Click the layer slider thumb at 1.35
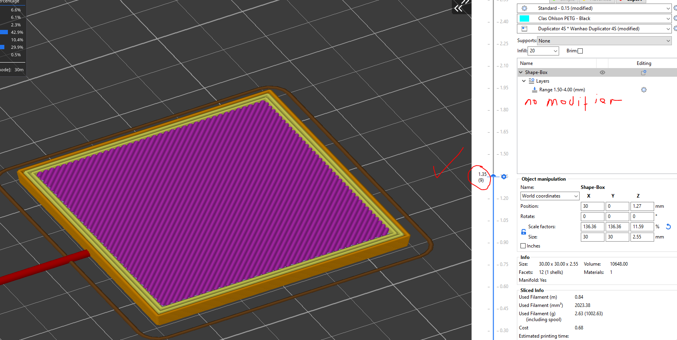The width and height of the screenshot is (677, 340). pyautogui.click(x=493, y=176)
